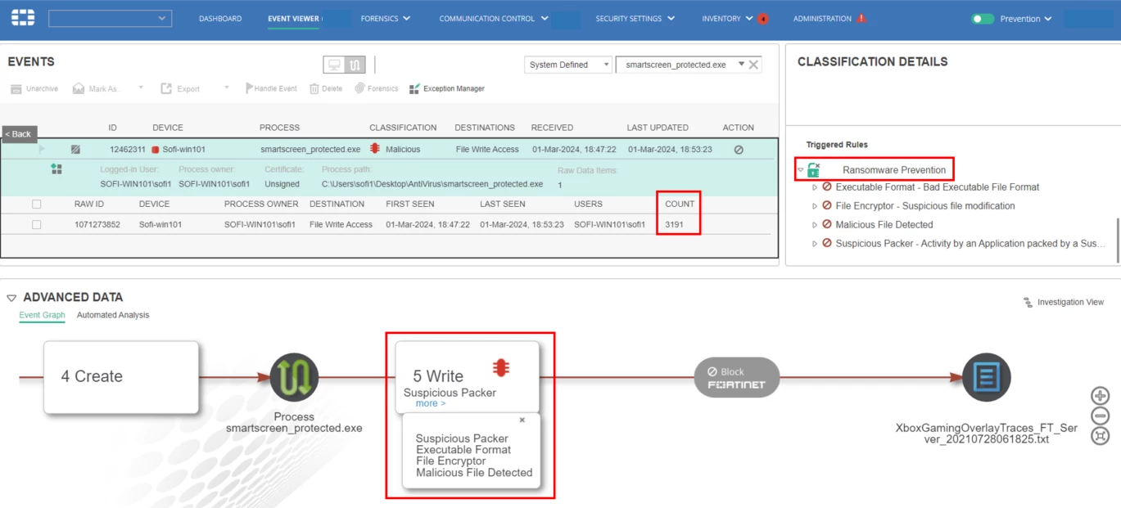Click the green raw data tree icon

(57, 169)
